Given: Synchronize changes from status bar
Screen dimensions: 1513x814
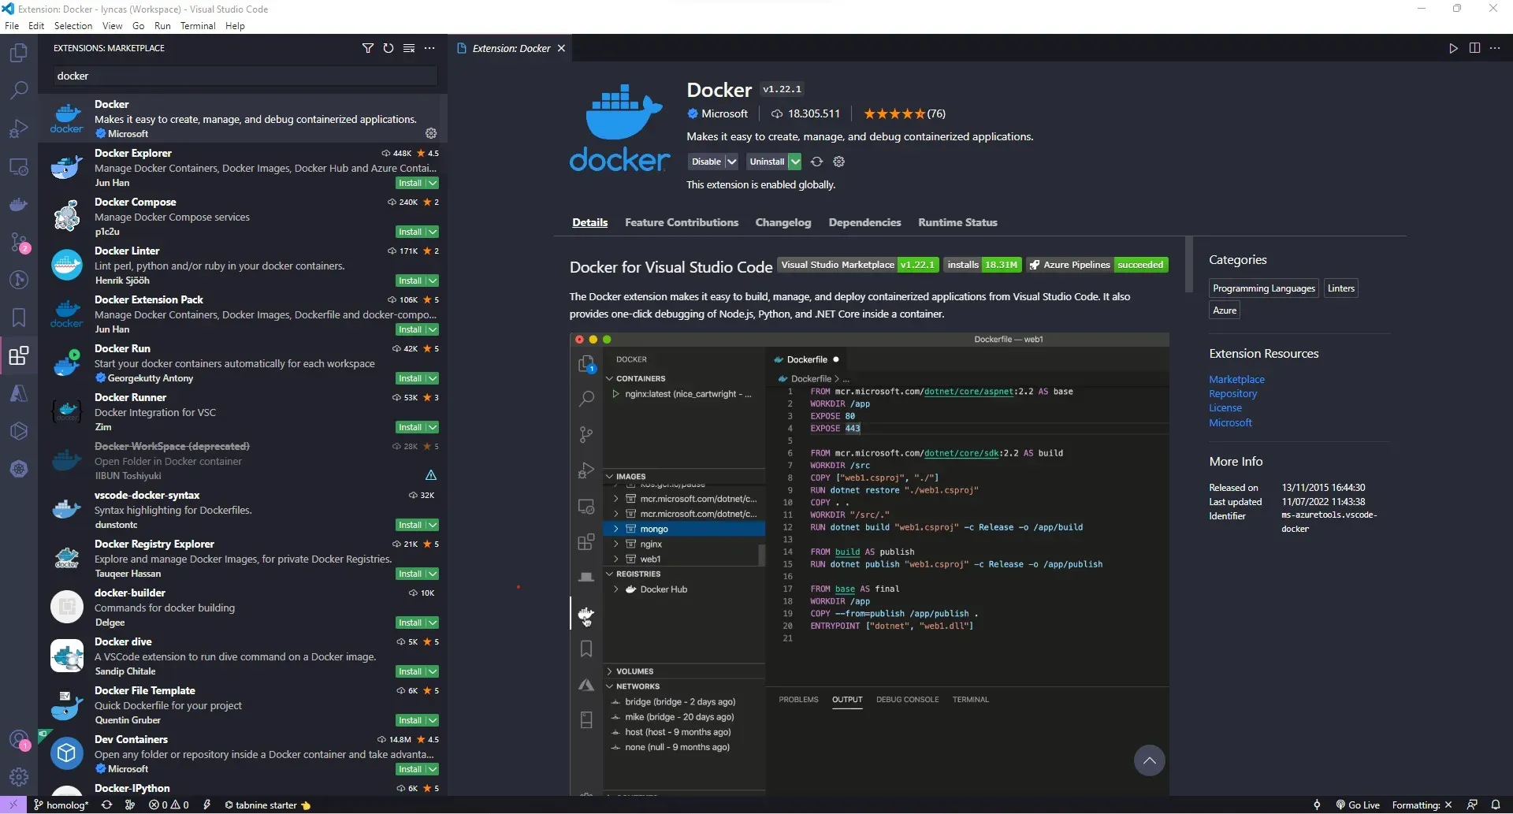Looking at the screenshot, I should click(107, 805).
